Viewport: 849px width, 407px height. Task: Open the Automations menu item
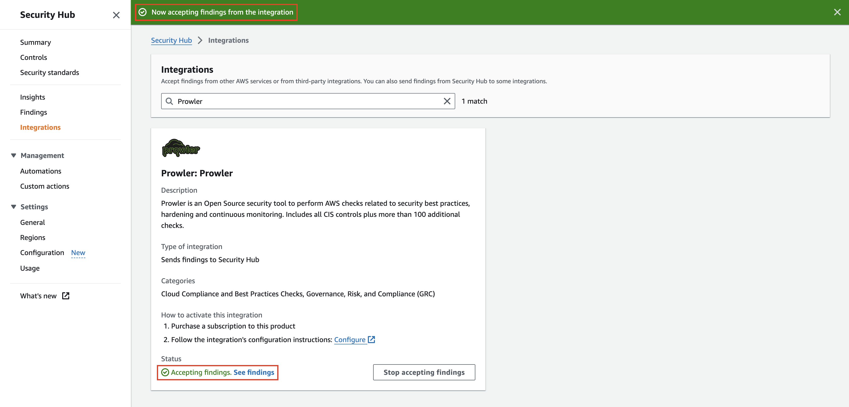[x=41, y=171]
